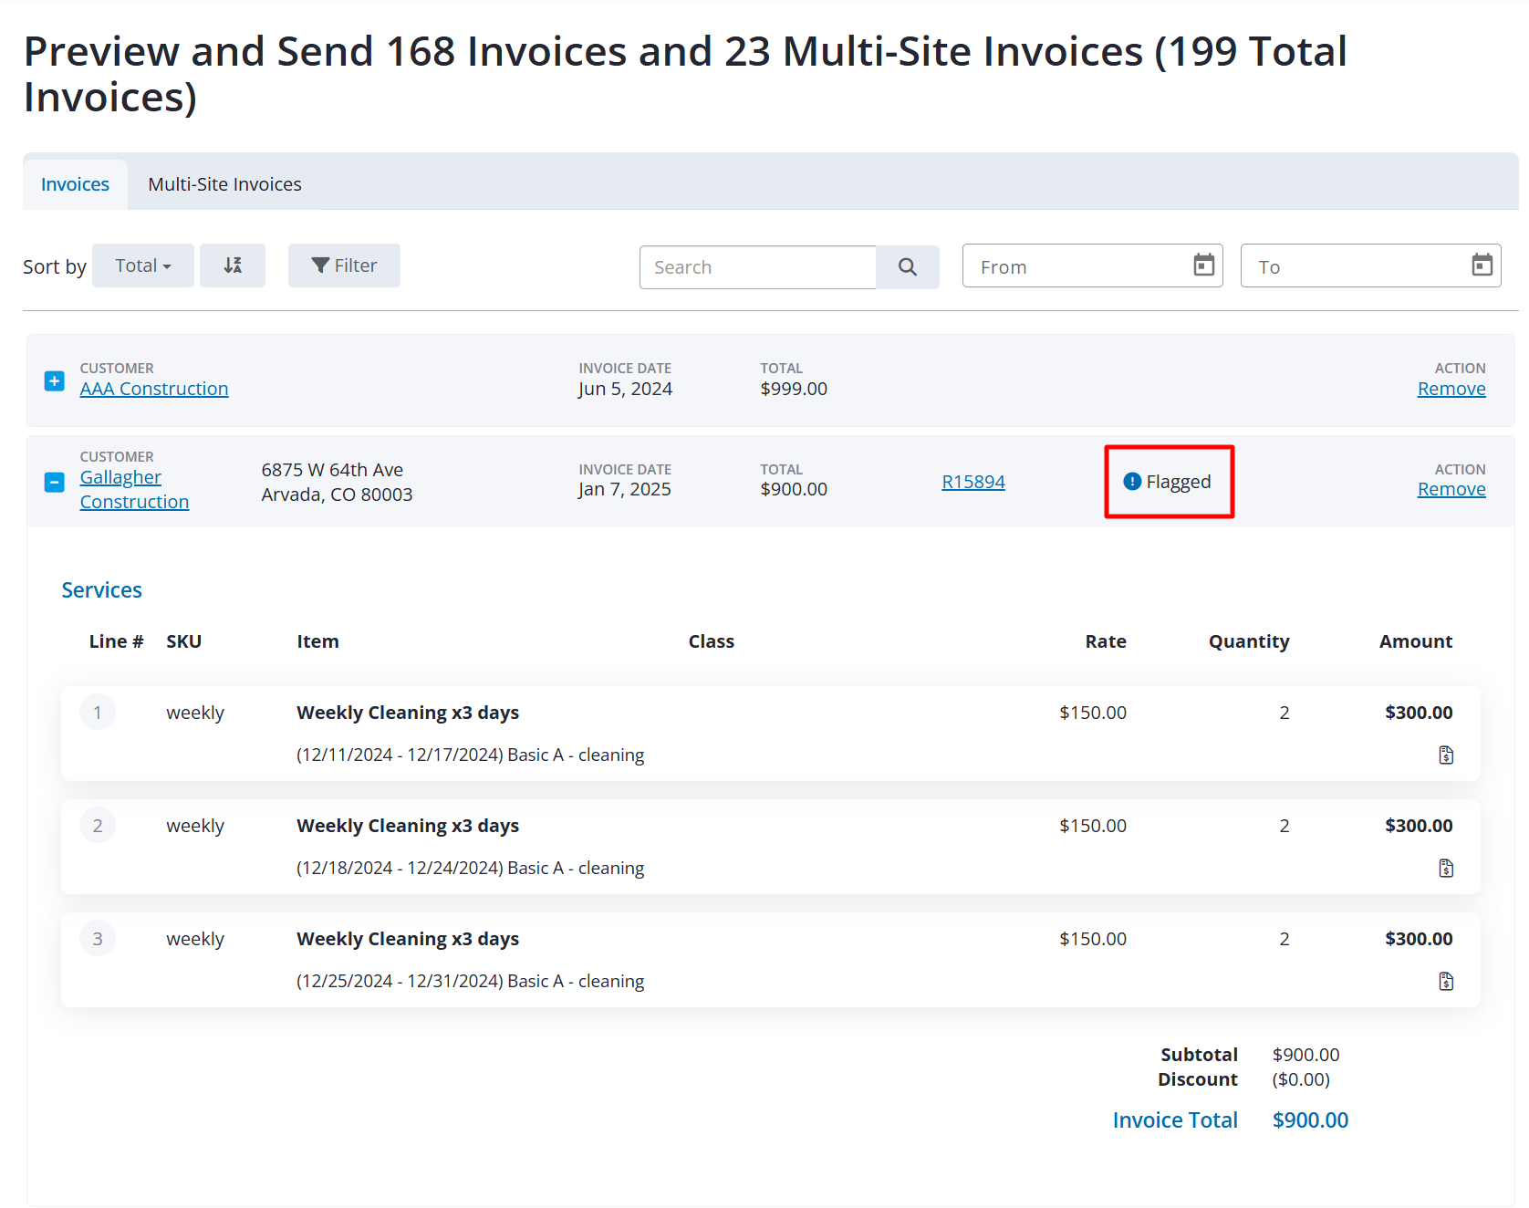Viewport: 1529px width, 1208px height.
Task: Open invoice document icon for line 3
Action: 1446,982
